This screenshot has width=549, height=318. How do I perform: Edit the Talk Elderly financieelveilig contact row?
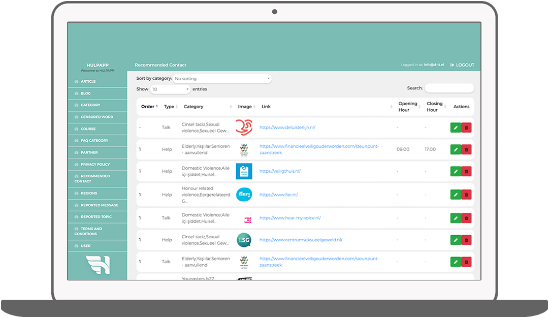click(456, 262)
